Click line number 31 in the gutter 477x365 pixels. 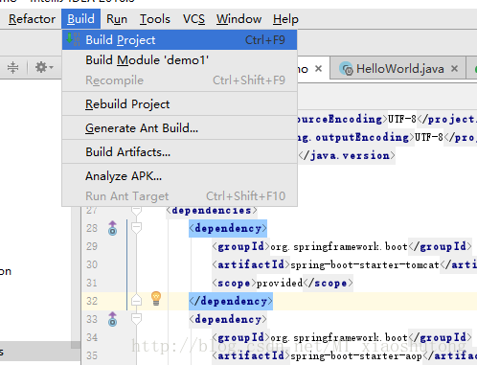[x=92, y=283]
